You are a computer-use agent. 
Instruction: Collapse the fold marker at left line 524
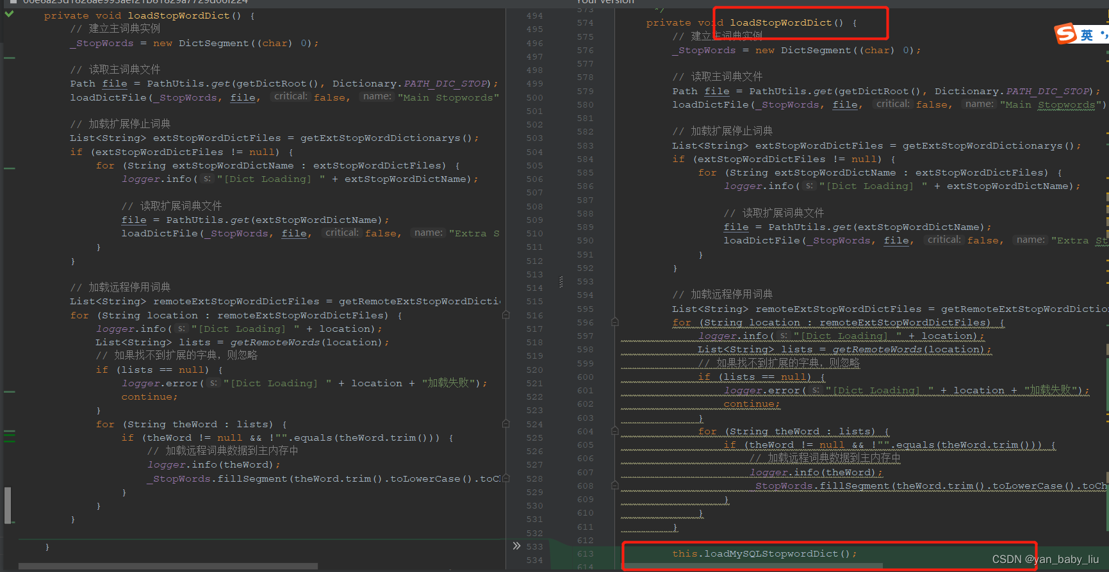(x=505, y=423)
